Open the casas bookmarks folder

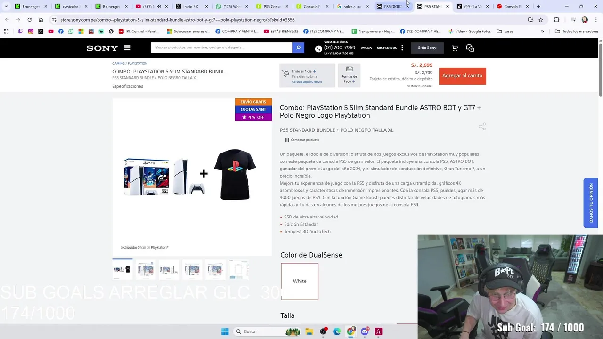point(505,32)
